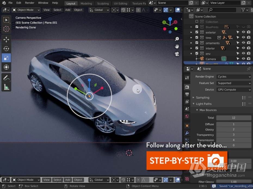Screen dimensions: 253x189
Task: Open Sampling presets list icon
Action: (244, 98)
